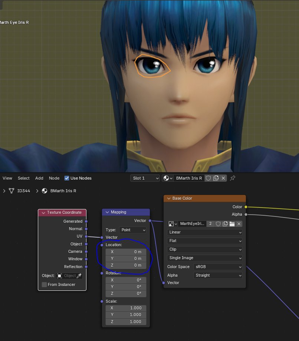
Task: Click the Alpha output socket on Base Color
Action: [246, 215]
